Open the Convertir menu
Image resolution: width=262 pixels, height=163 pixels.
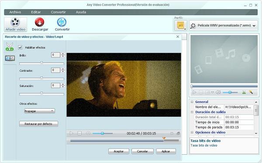[x=59, y=12]
